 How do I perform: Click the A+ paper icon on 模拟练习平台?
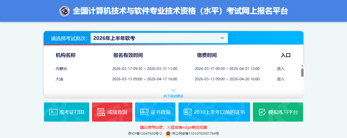262,112
